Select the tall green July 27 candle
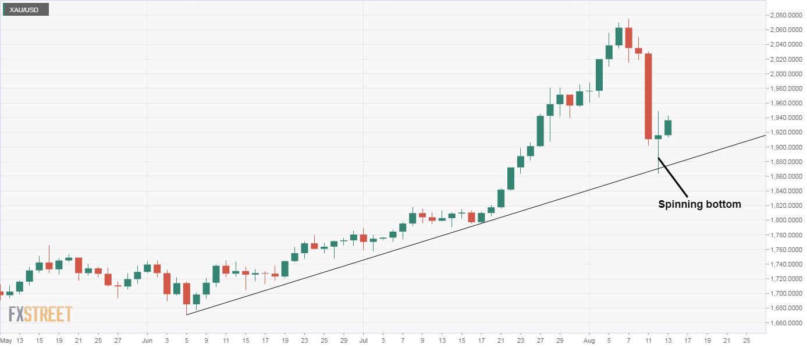 (x=540, y=130)
